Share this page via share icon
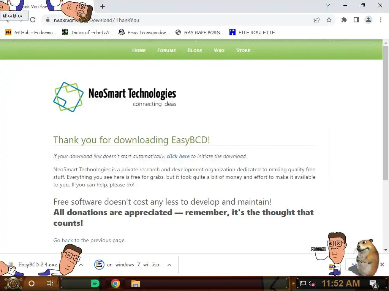 (317, 20)
